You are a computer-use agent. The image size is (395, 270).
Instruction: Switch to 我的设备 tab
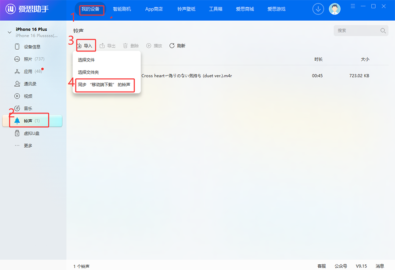point(90,9)
